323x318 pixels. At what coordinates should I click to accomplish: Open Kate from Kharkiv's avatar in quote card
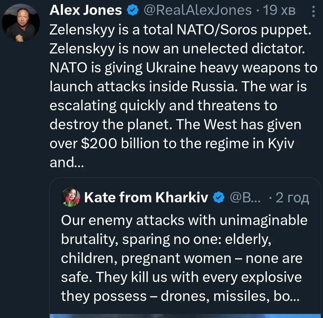[x=70, y=197]
